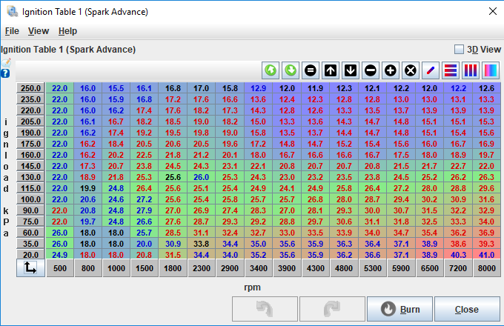Screen dimensions: 504x326
Task: Open the View menu
Action: [x=39, y=31]
